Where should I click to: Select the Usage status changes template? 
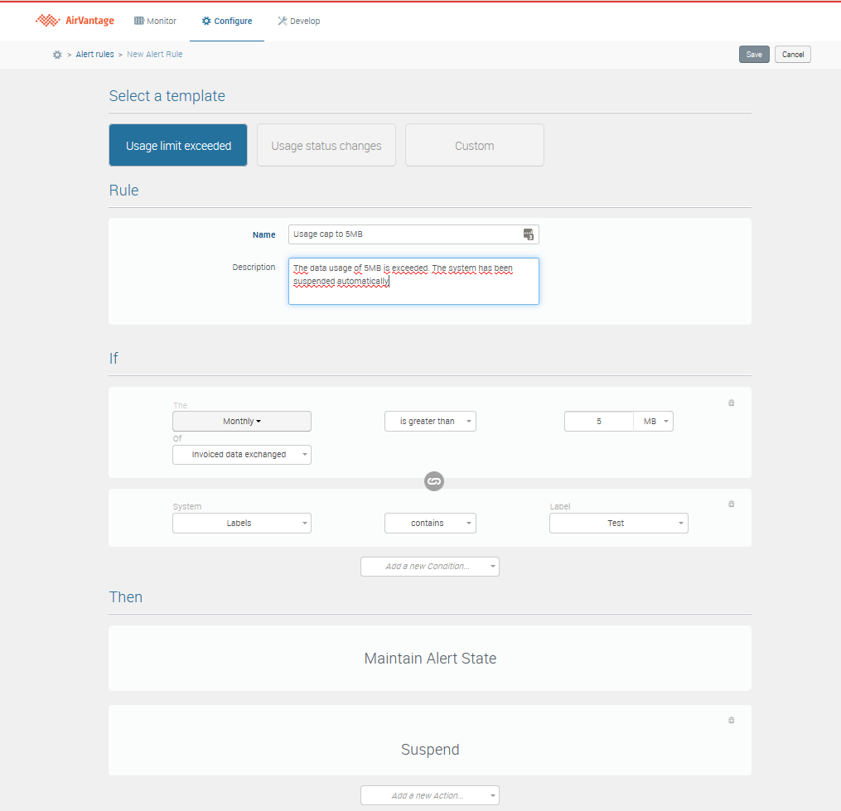(326, 146)
